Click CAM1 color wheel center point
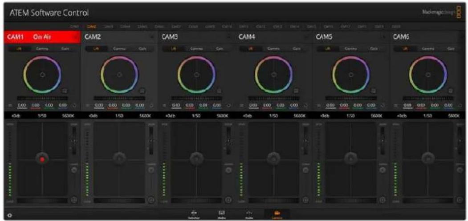 [42, 75]
